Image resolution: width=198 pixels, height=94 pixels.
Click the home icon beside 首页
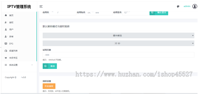click(x=6, y=15)
